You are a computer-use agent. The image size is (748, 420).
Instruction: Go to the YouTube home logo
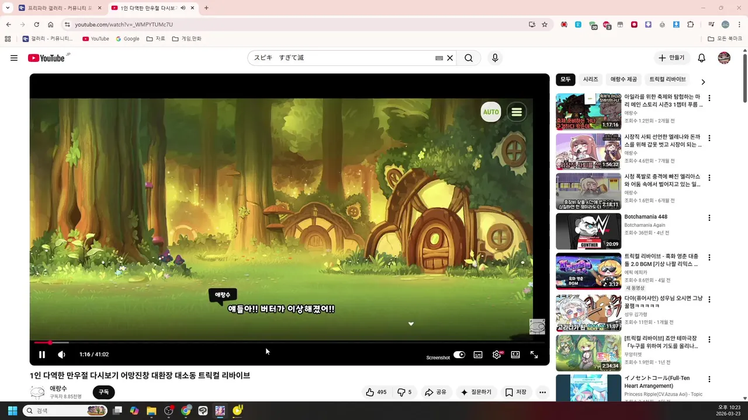coord(46,58)
